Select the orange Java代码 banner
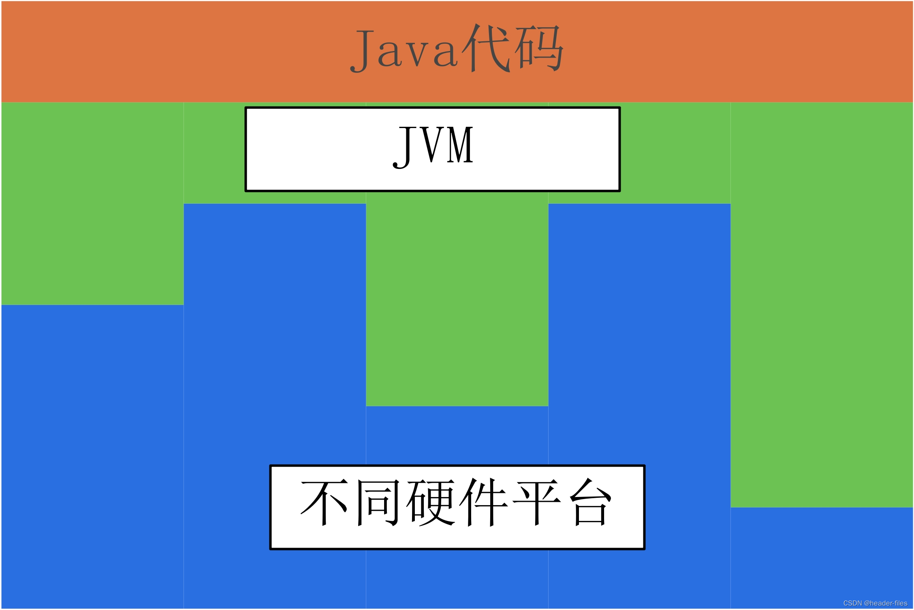 [x=457, y=44]
